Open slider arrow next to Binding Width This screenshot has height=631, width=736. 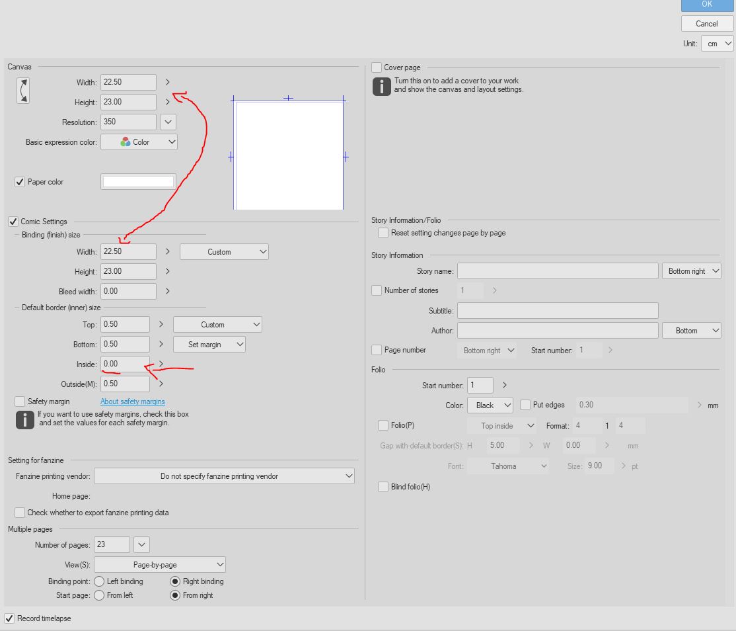168,251
